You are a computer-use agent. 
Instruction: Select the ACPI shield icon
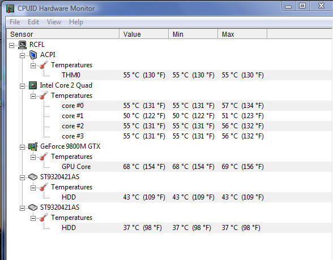(x=33, y=55)
